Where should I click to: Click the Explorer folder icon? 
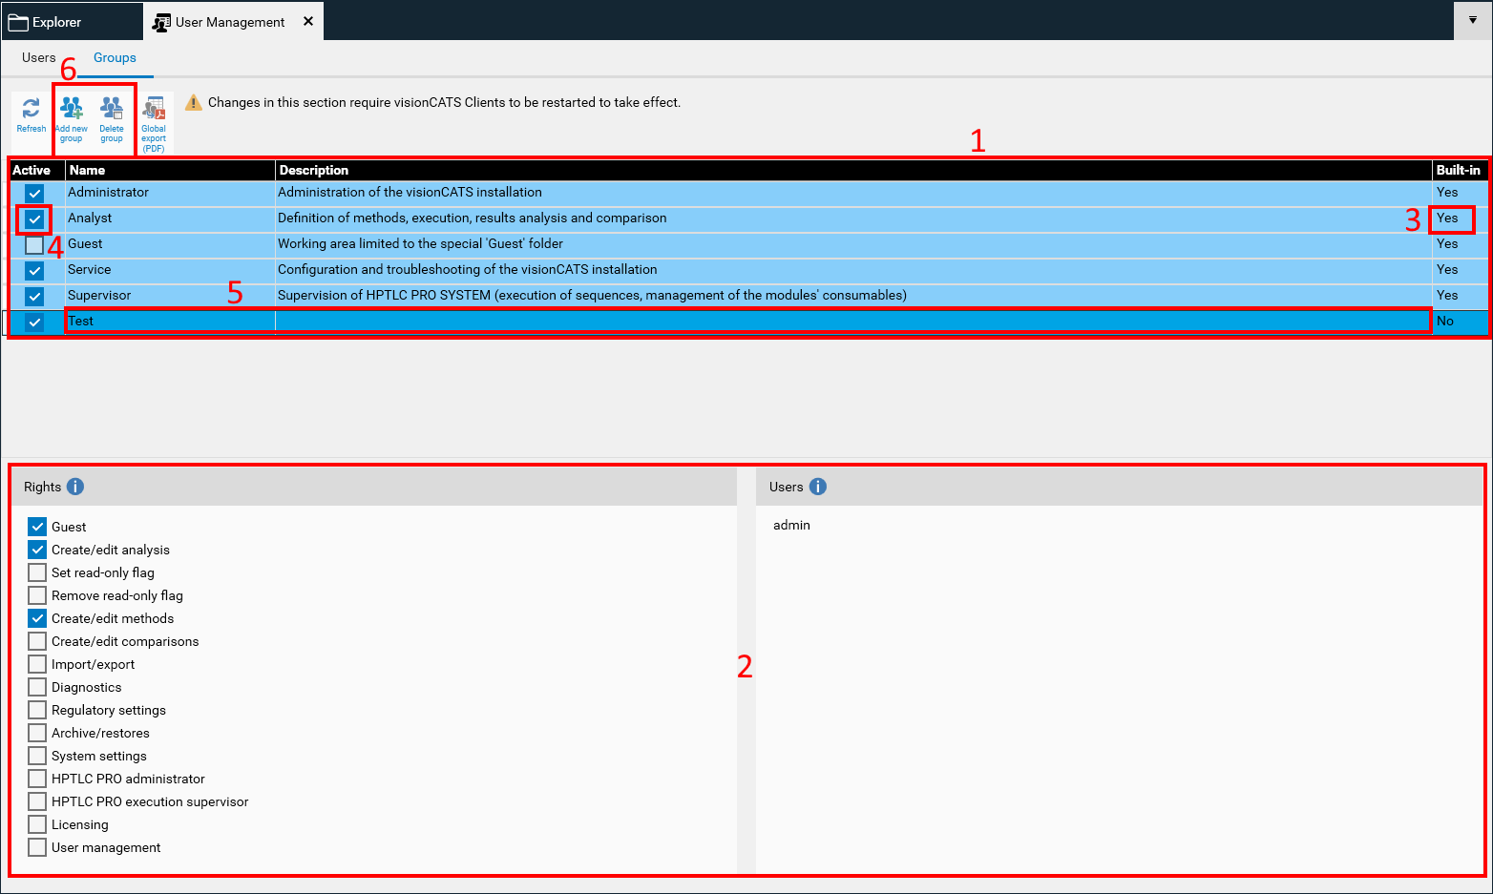click(18, 22)
